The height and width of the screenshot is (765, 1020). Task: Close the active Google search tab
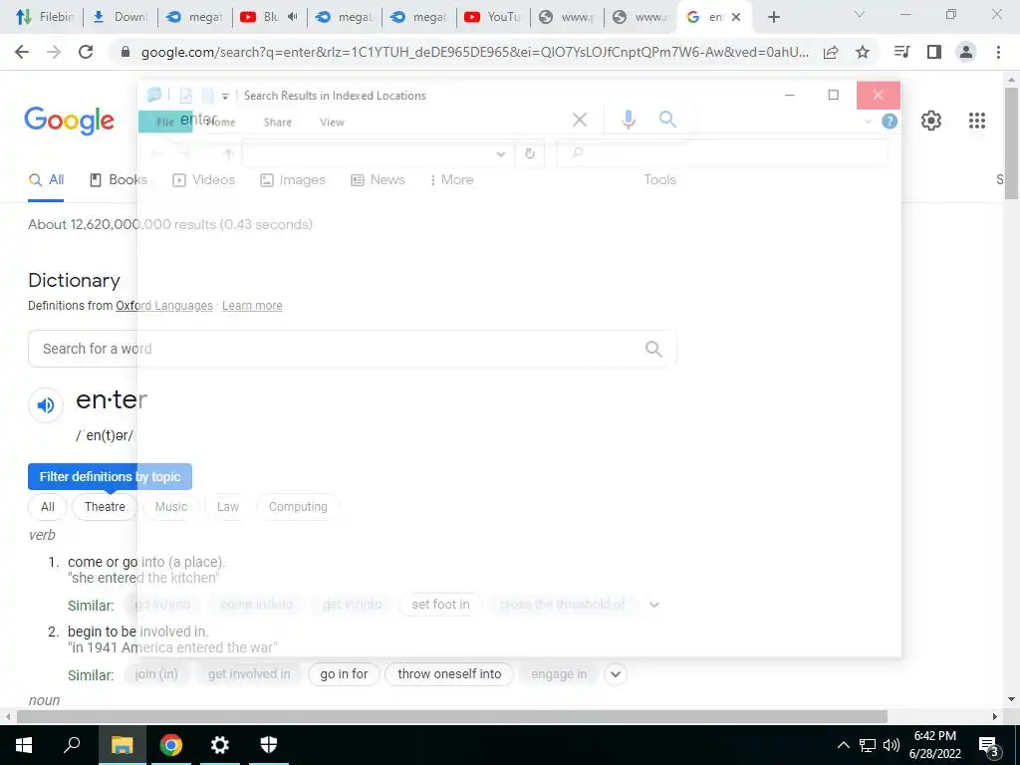[x=736, y=18]
